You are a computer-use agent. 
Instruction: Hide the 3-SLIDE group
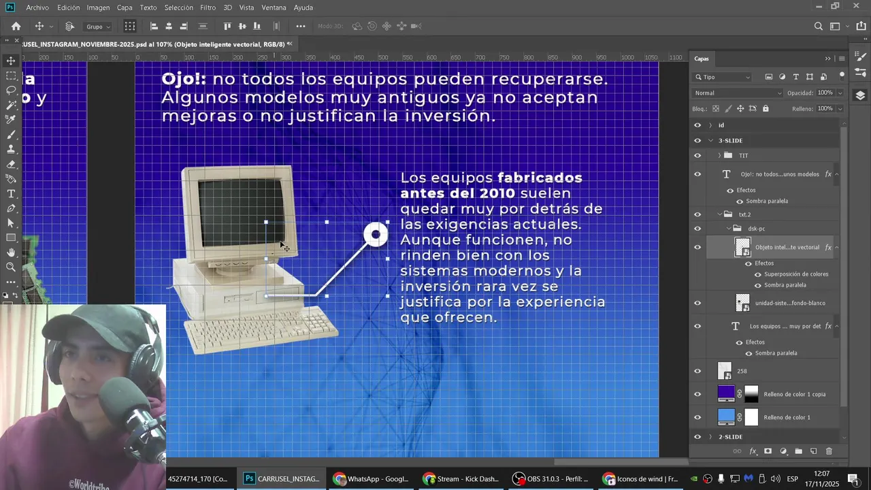tap(697, 140)
